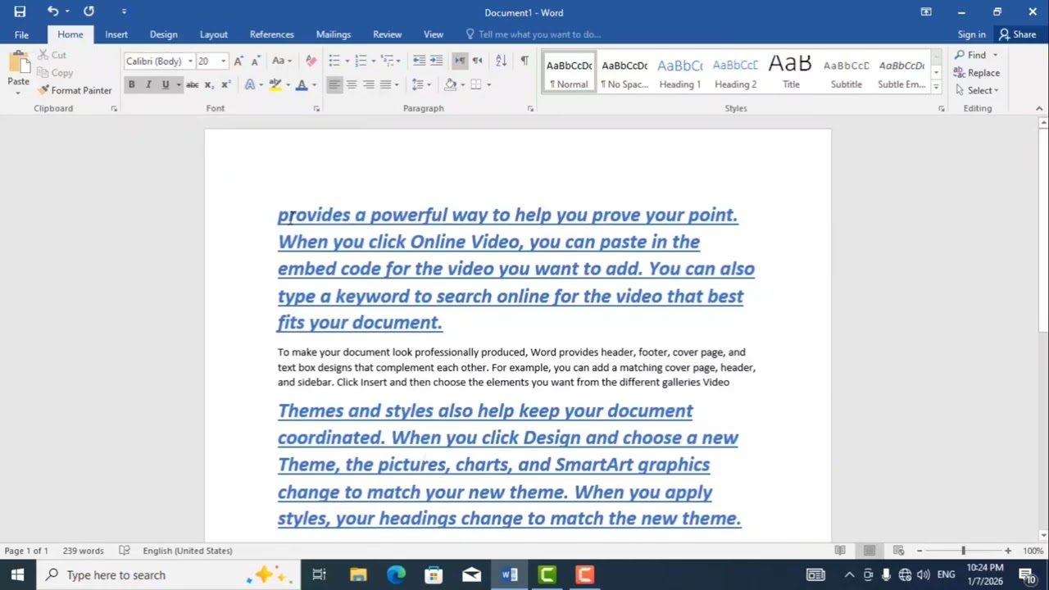Activate the Format Painter
This screenshot has width=1049, height=590.
tap(75, 90)
